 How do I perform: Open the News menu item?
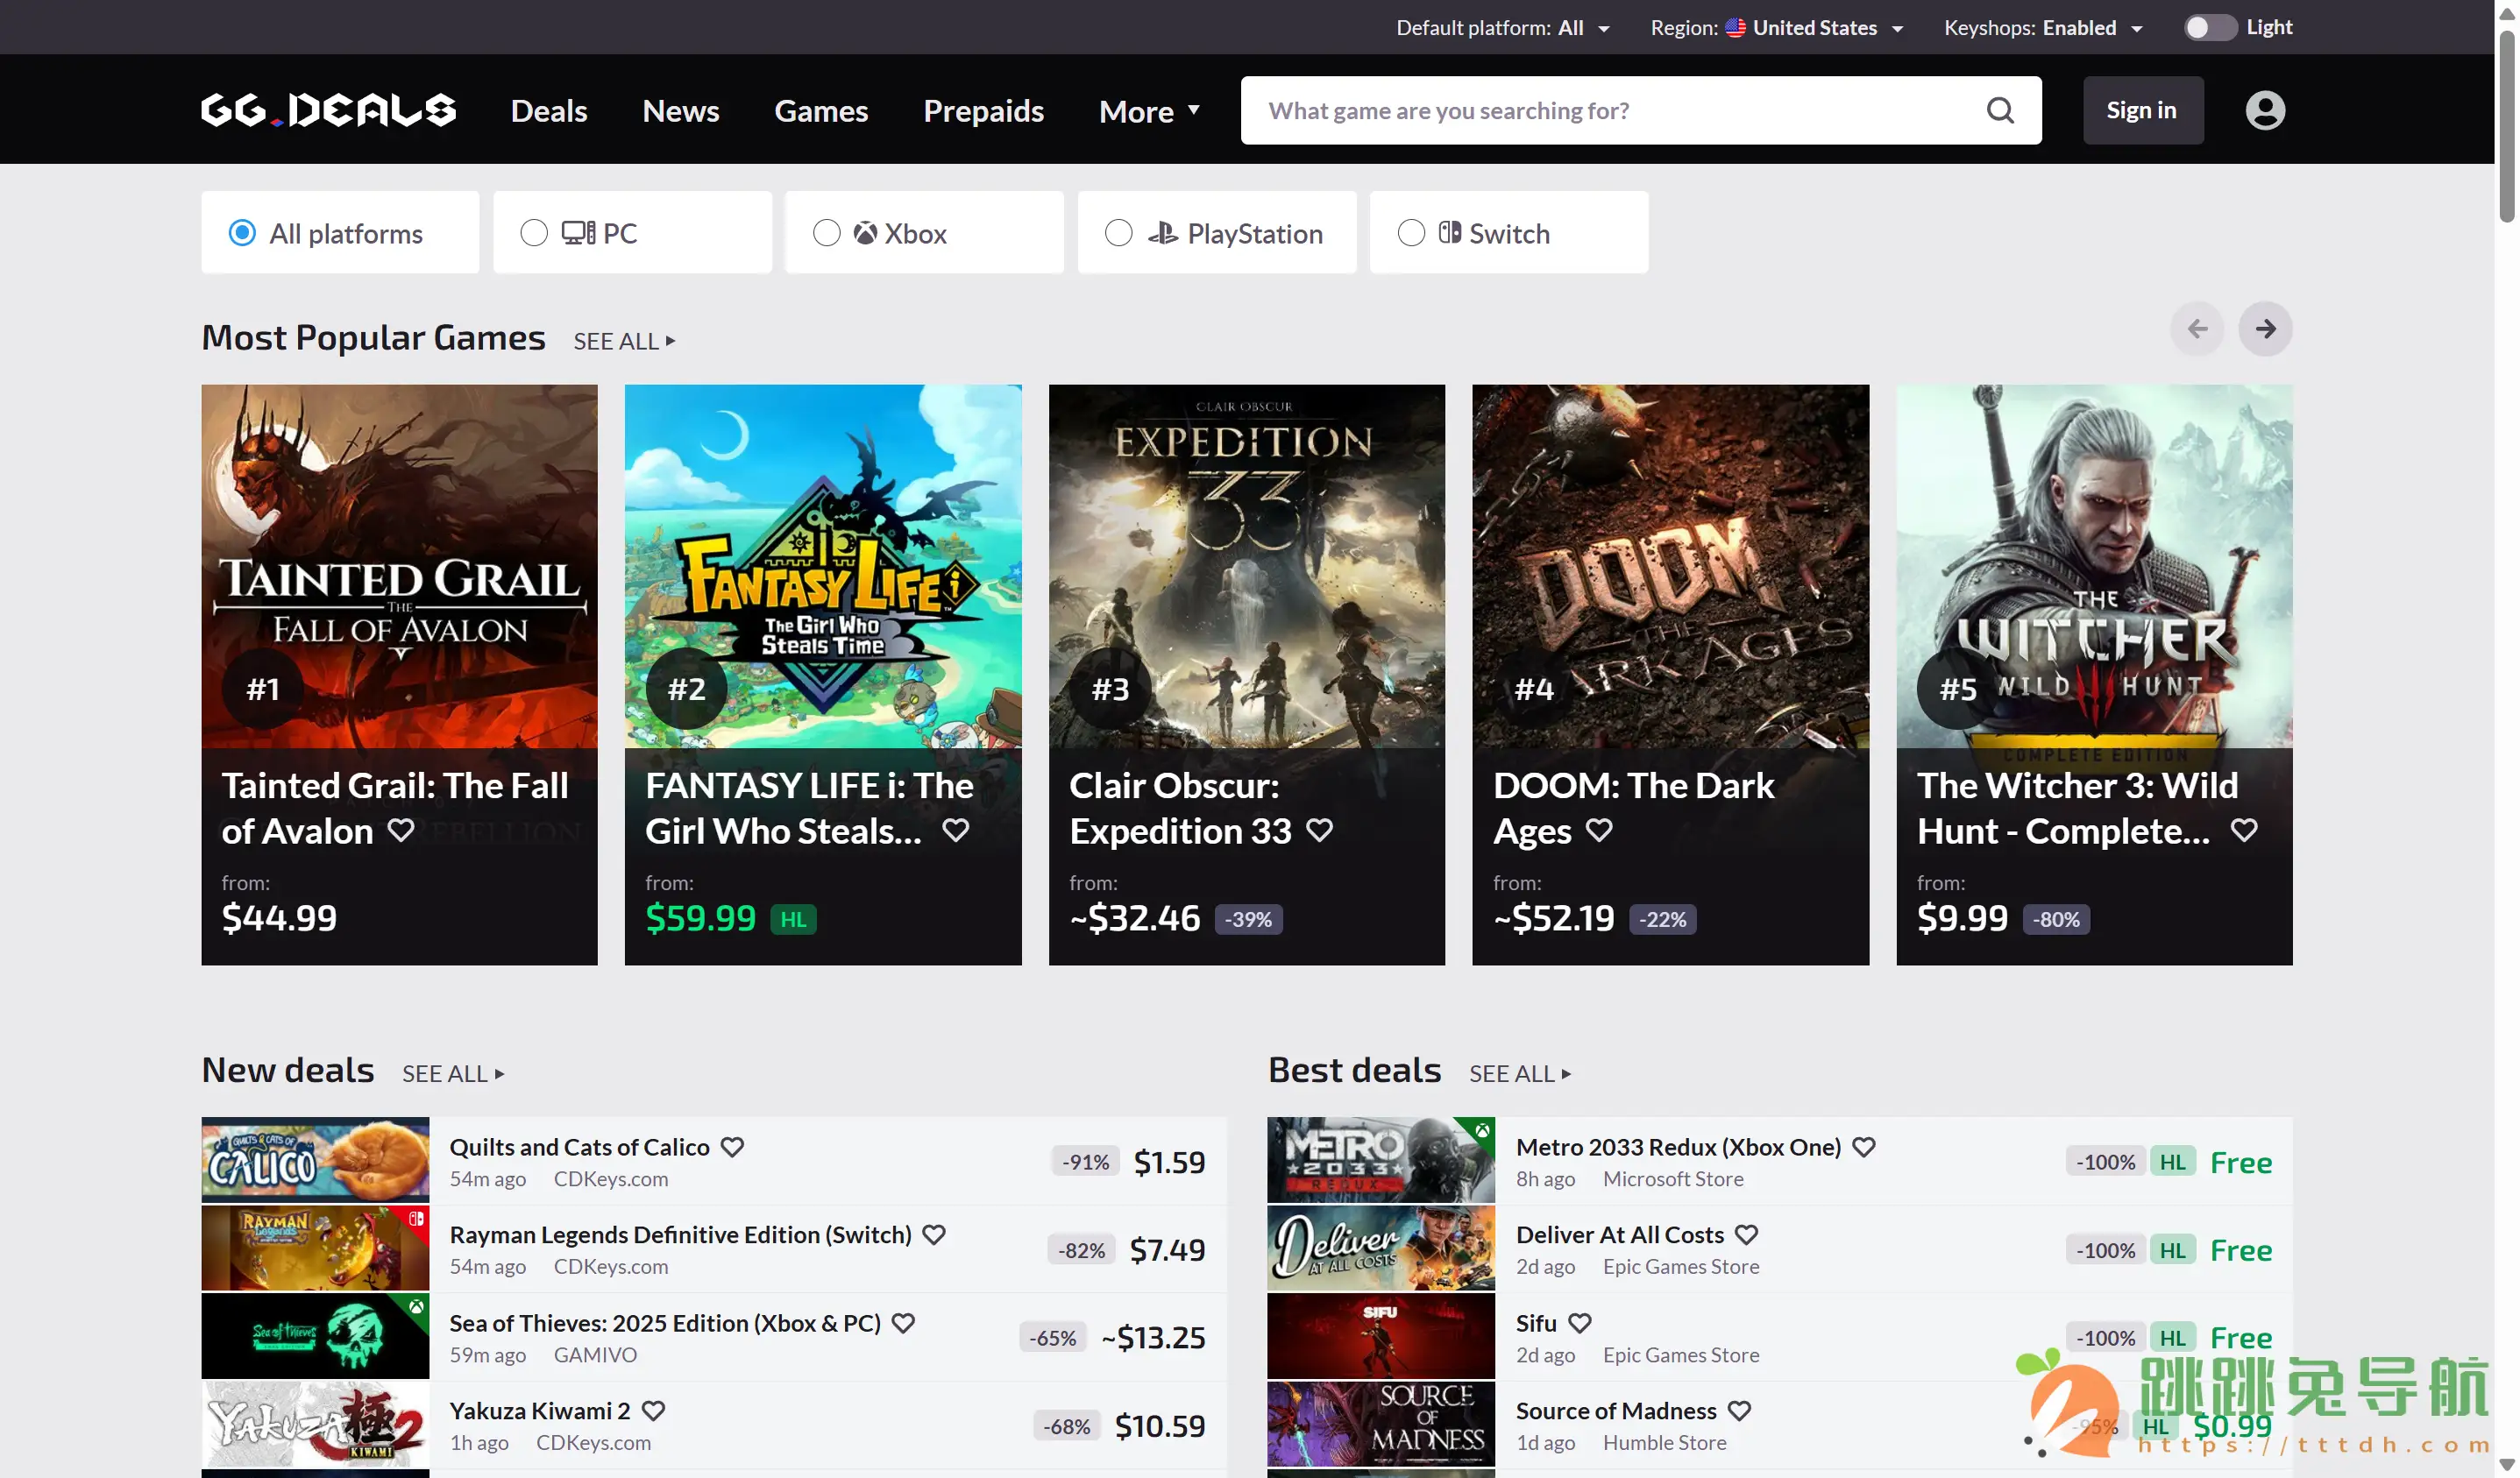680,111
